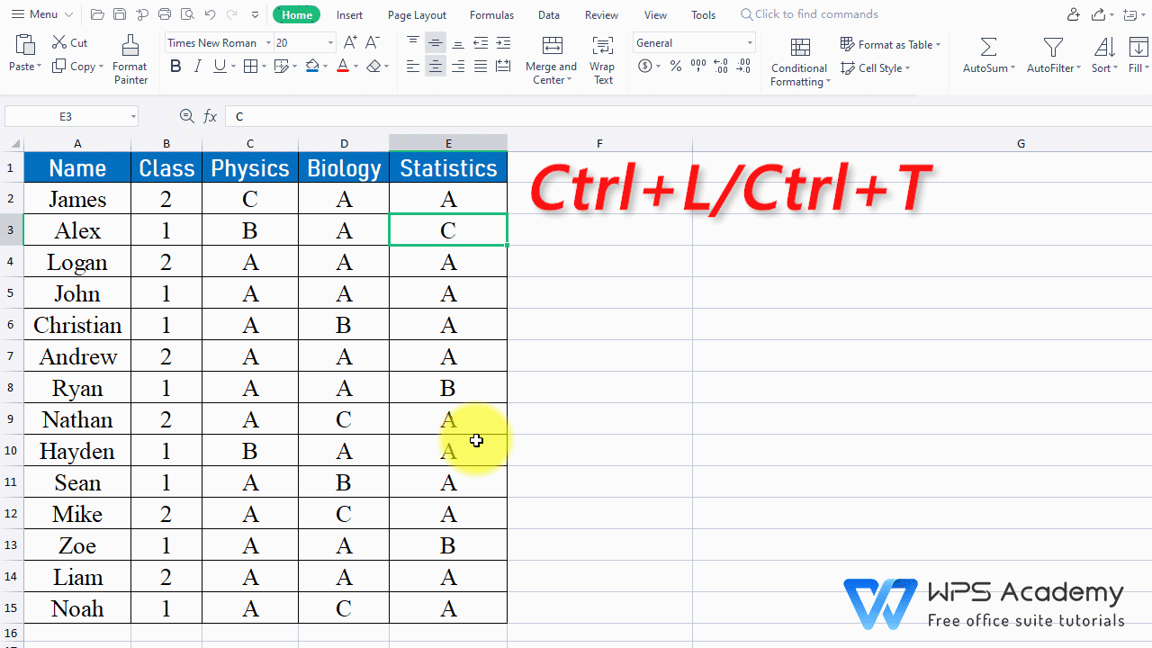Switch to the Formulas tab
The height and width of the screenshot is (648, 1152).
pyautogui.click(x=491, y=14)
